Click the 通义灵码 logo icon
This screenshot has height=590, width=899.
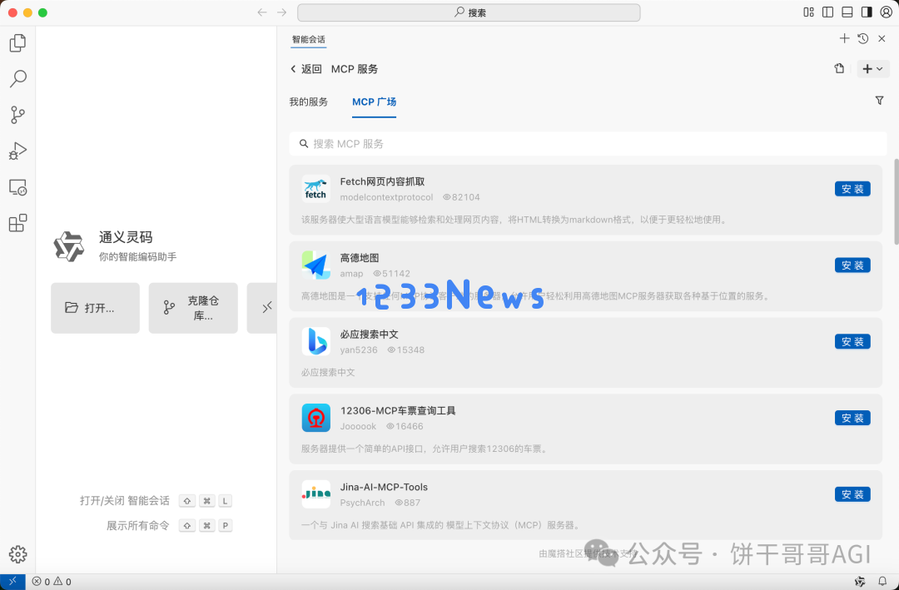click(x=69, y=246)
